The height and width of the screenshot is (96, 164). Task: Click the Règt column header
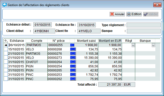click(x=129, y=41)
